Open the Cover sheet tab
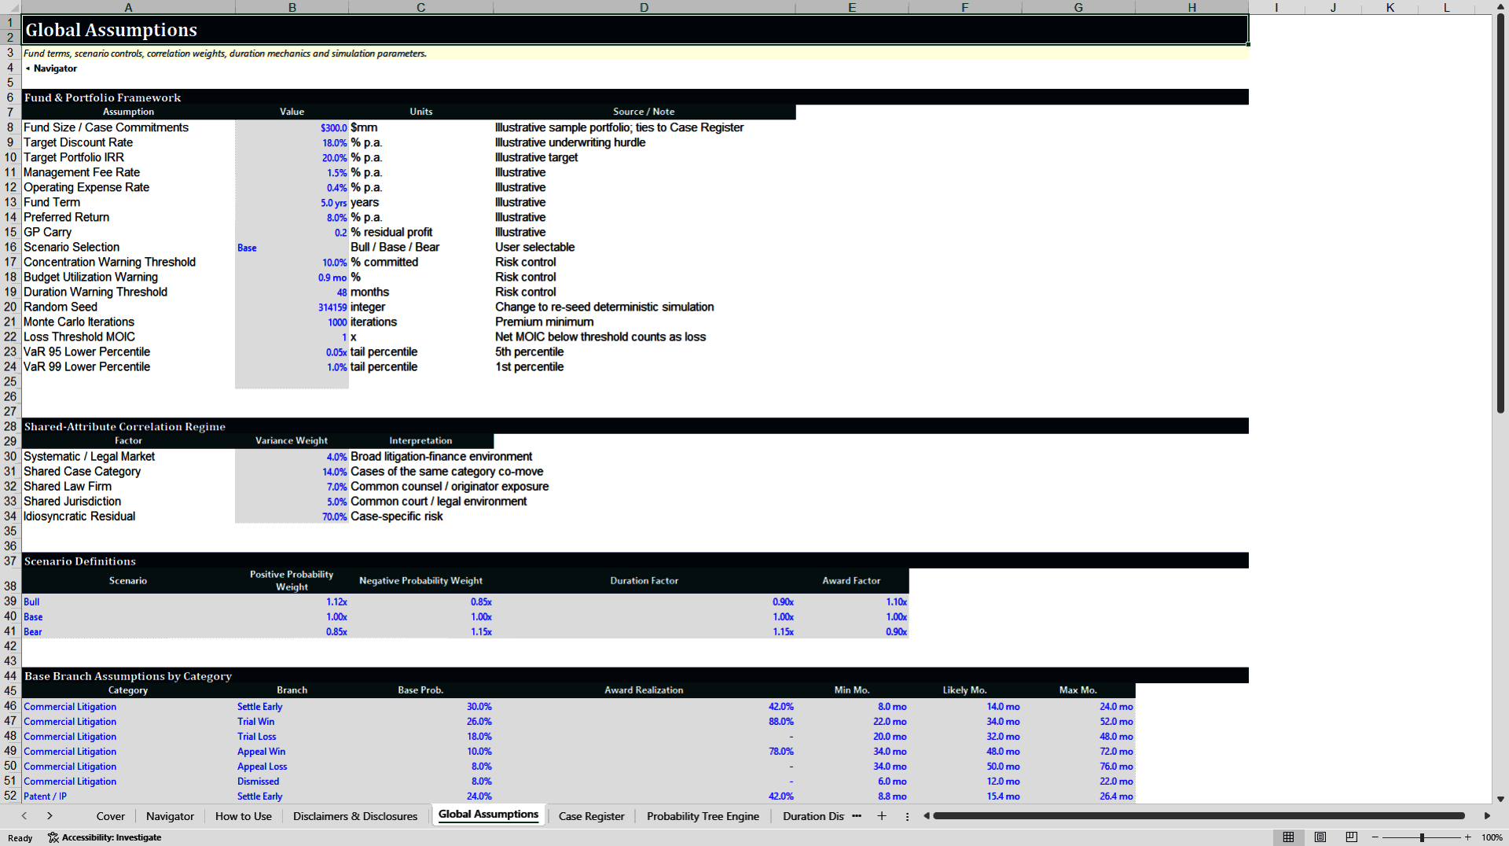The height and width of the screenshot is (846, 1509). (x=111, y=816)
